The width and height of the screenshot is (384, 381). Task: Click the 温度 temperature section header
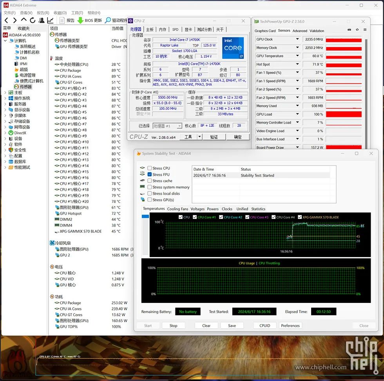pos(56,58)
